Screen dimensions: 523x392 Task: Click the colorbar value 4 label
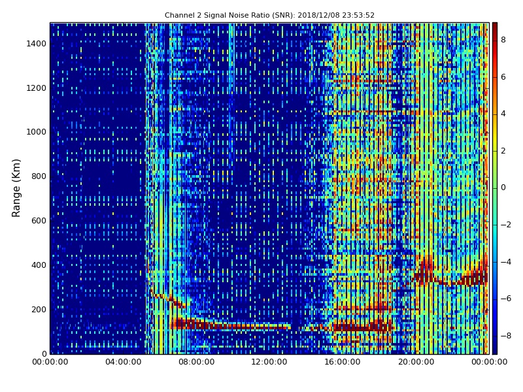click(x=503, y=114)
